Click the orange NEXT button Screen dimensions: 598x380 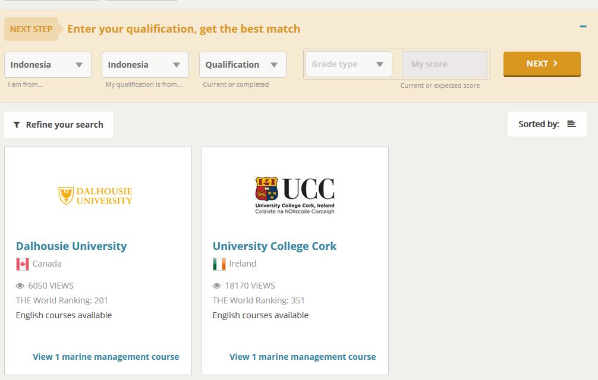coord(542,64)
